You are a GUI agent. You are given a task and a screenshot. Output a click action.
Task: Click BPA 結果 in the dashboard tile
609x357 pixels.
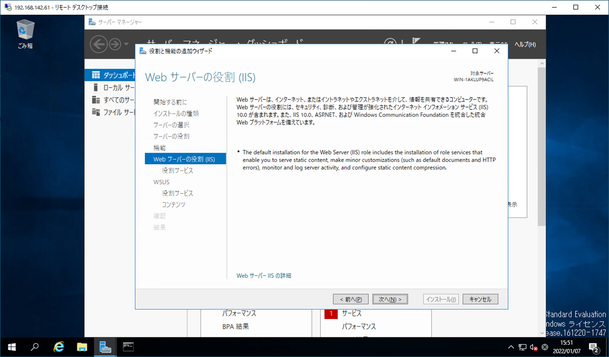click(x=235, y=327)
